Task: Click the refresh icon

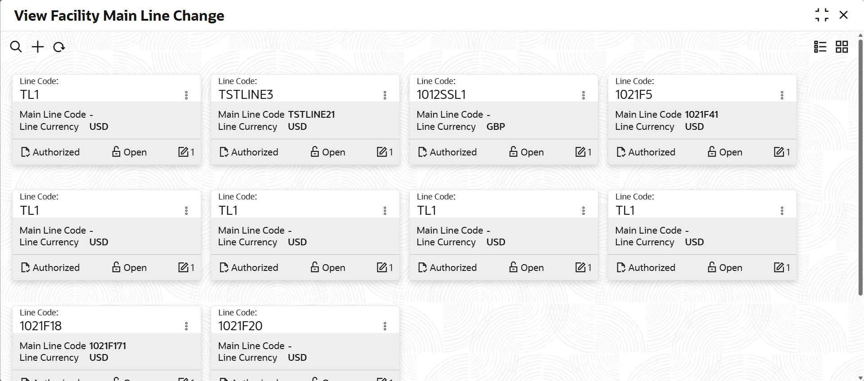Action: coord(59,47)
